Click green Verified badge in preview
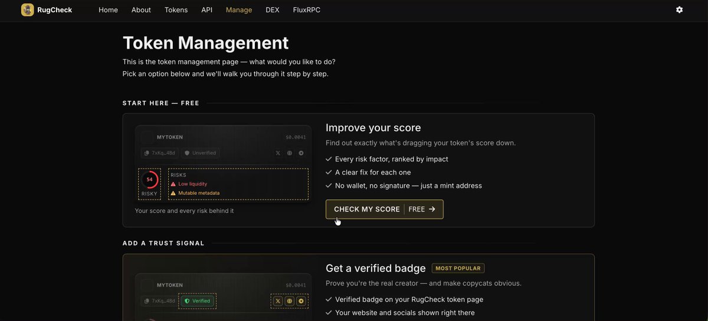Screen dimensions: 708x321 (198, 301)
